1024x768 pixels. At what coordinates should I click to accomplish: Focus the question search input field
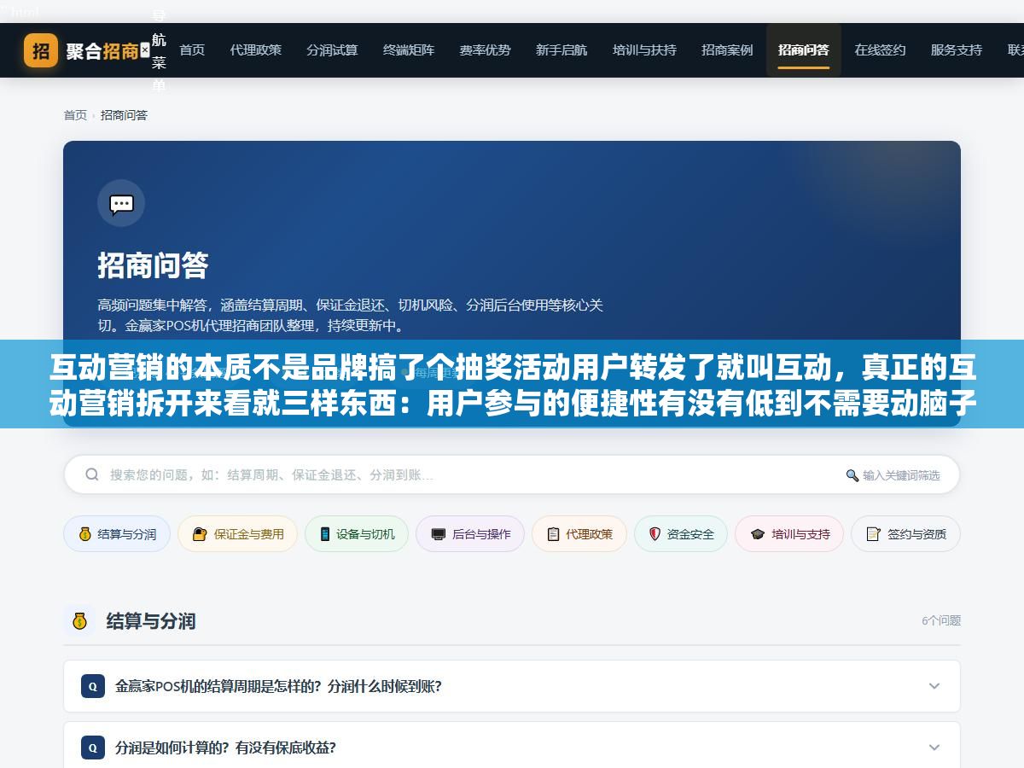(512, 474)
